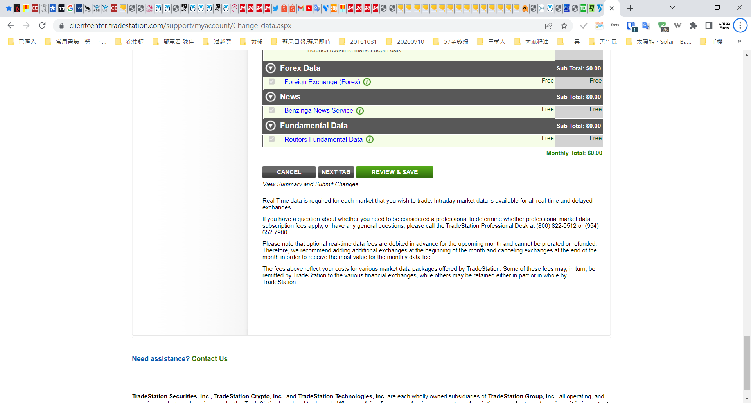Viewport: 751px width, 403px height.
Task: Click the Monthly Total: $0.00 text
Action: pos(574,153)
